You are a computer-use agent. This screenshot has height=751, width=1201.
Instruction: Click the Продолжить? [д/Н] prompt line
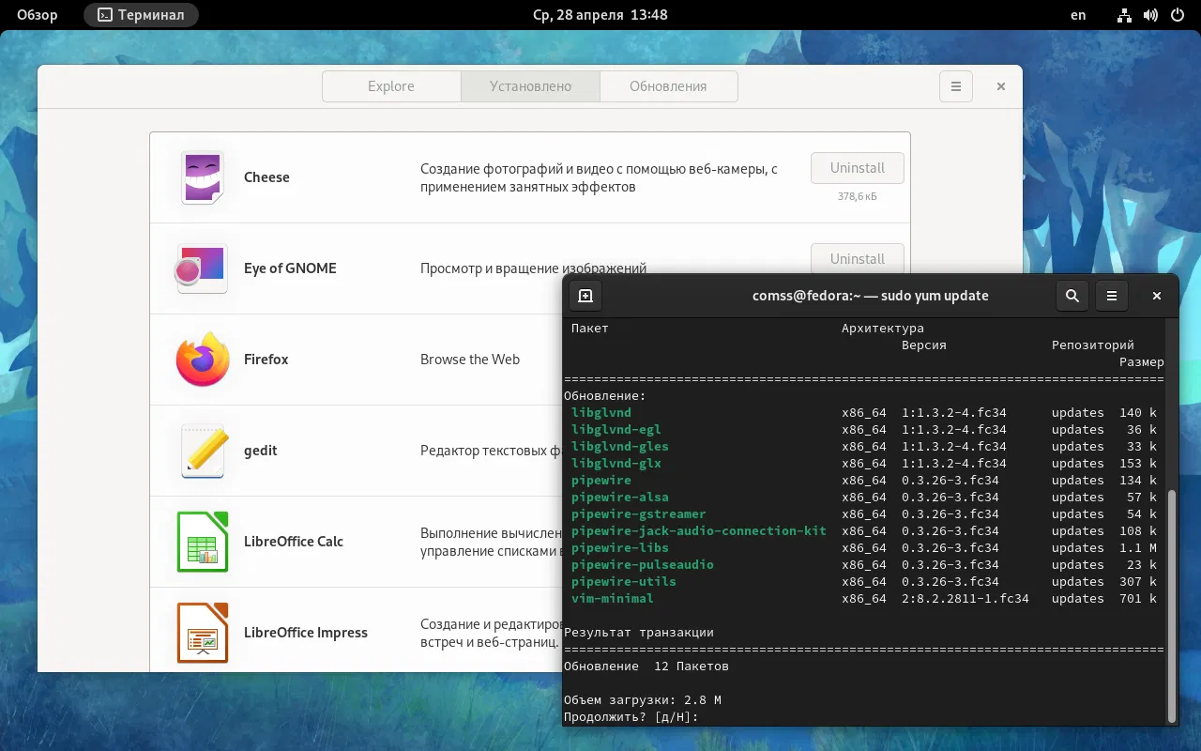(631, 717)
